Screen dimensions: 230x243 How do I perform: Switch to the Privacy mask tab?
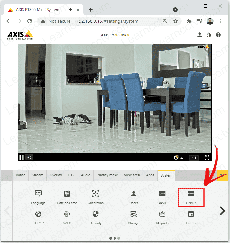107,175
